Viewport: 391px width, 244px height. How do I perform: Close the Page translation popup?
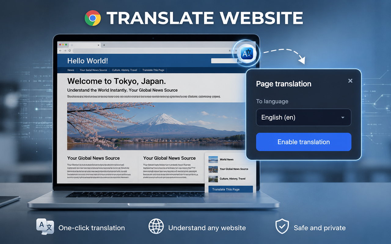350,81
